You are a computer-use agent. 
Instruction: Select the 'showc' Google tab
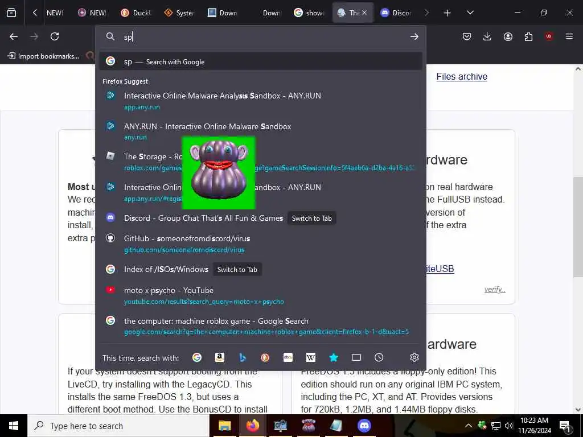[x=309, y=13]
